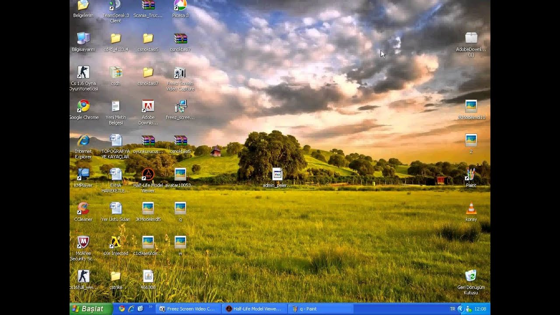Screen dimensions: 560x315
Task: Select the csdh archive icon
Action: (x=115, y=72)
